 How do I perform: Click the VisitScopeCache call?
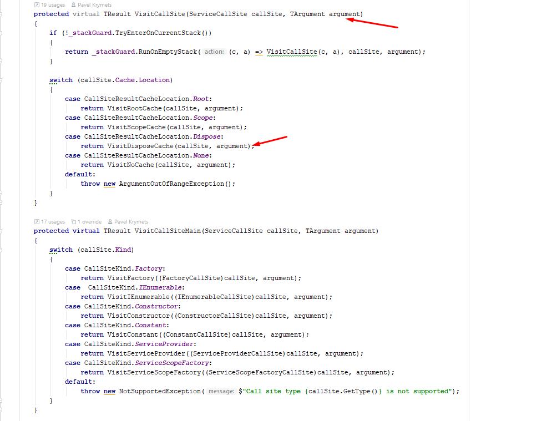tap(136, 127)
